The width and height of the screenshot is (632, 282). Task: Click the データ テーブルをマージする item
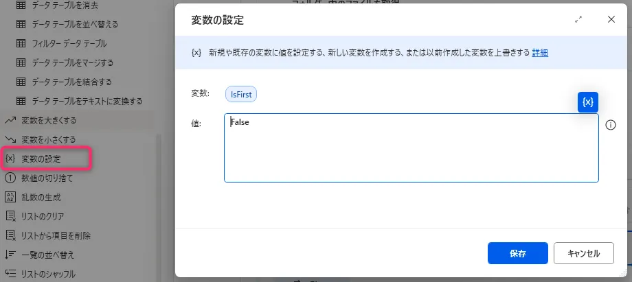(72, 63)
